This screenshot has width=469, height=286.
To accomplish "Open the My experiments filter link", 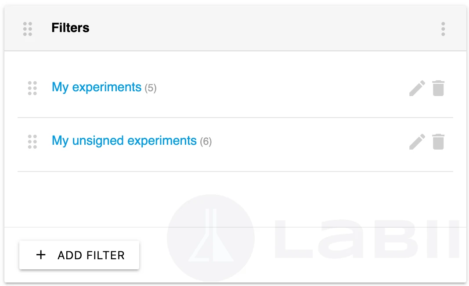I will coord(96,87).
